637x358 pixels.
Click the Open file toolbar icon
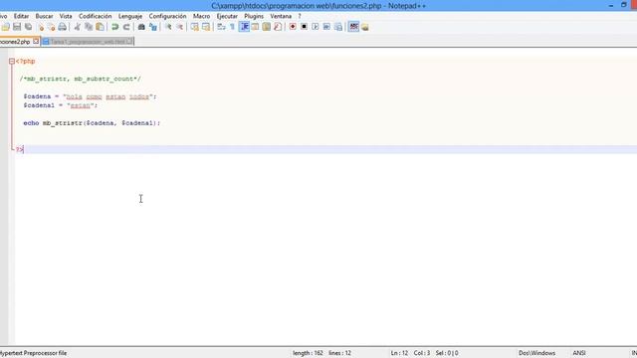(5, 27)
